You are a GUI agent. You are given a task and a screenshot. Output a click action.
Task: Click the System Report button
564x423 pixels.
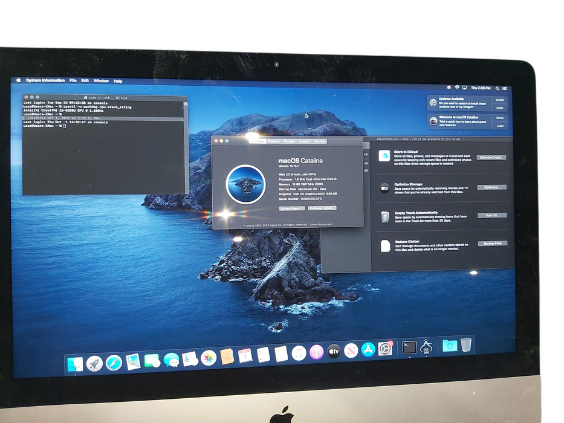pos(292,208)
